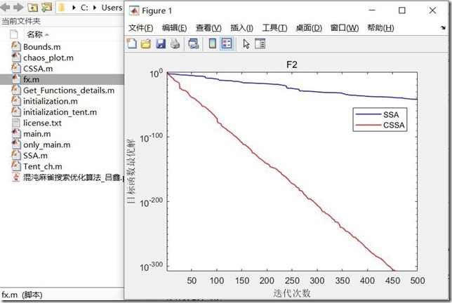Toggle the Insert Legend toolbar icon
This screenshot has width=452, height=303.
[227, 43]
